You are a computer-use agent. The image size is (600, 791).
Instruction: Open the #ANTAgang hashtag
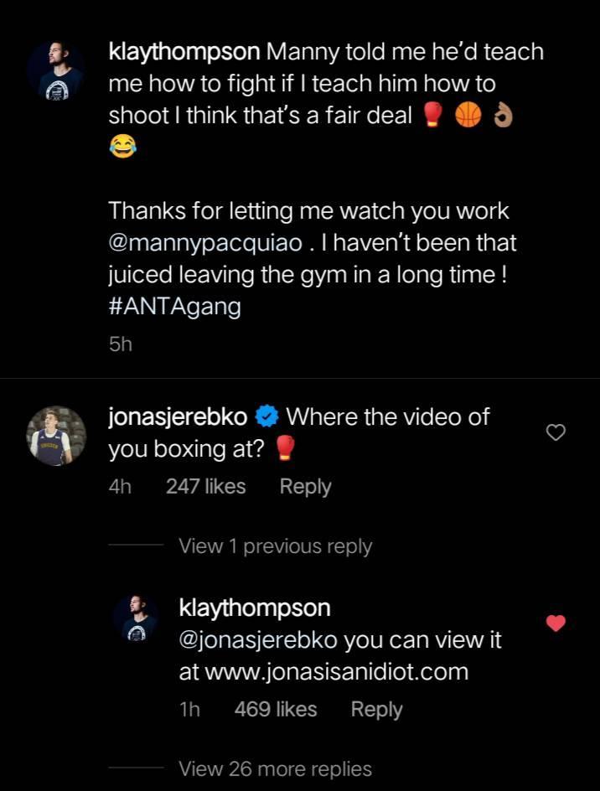pos(174,307)
